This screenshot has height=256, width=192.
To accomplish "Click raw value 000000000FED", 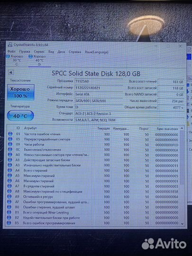I will pos(167,145).
